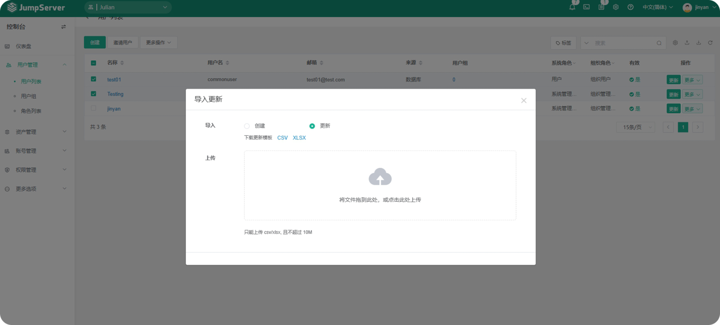This screenshot has height=325, width=720.
Task: Open the 15条/页 page size dropdown
Action: click(635, 127)
